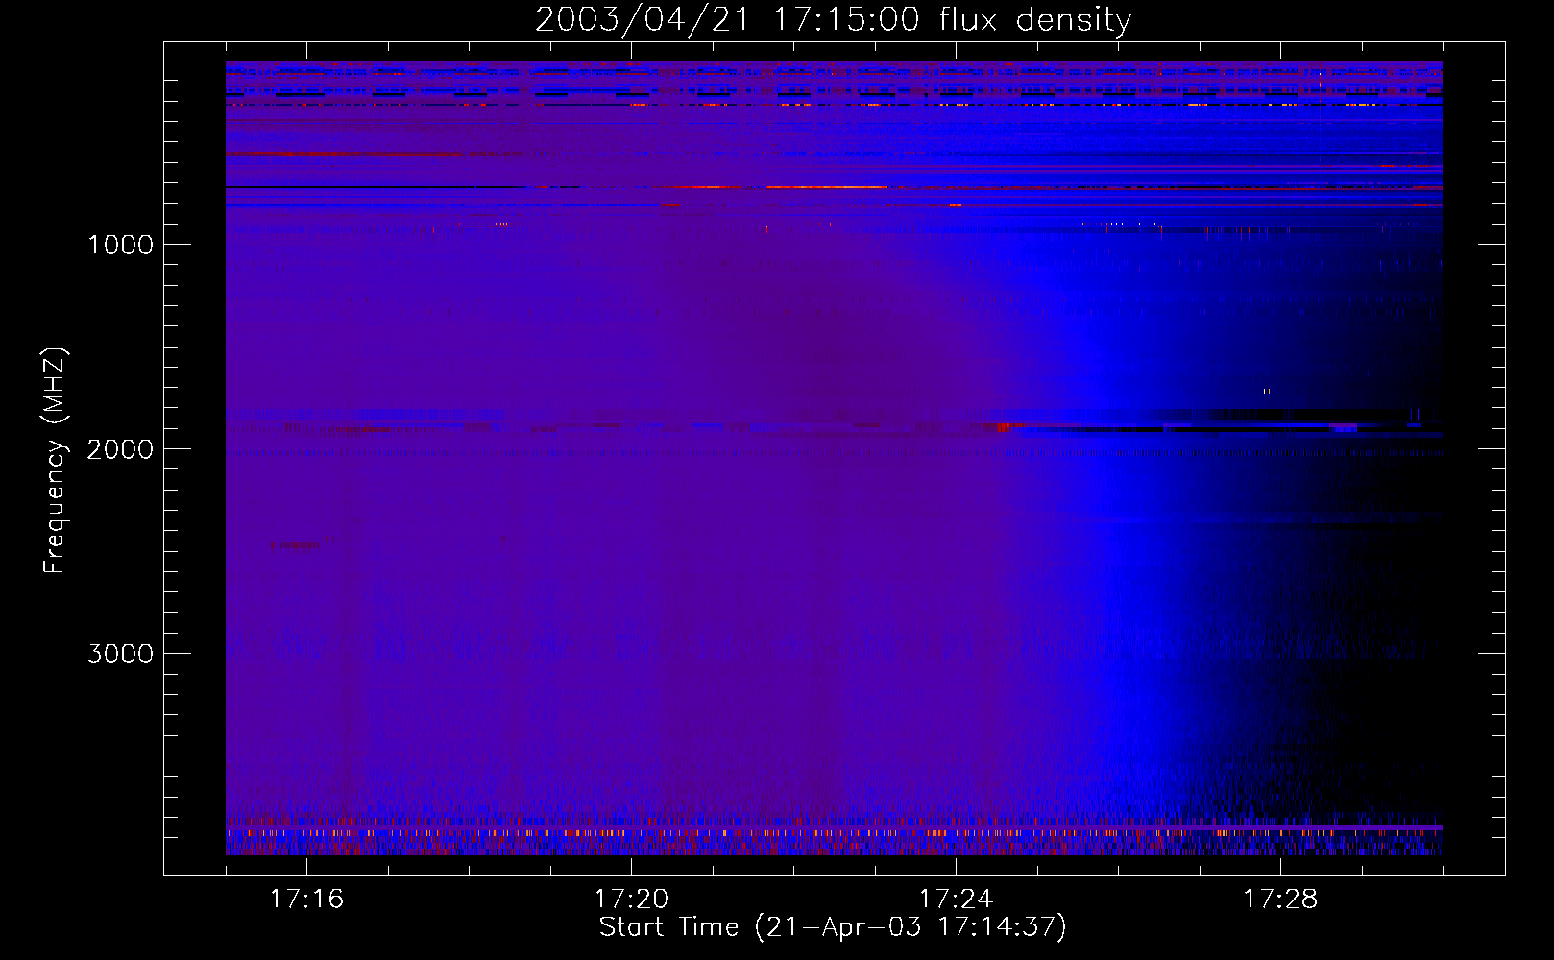Viewport: 1554px width, 960px height.
Task: Click the 17:28 time tick label
Action: [x=1280, y=900]
